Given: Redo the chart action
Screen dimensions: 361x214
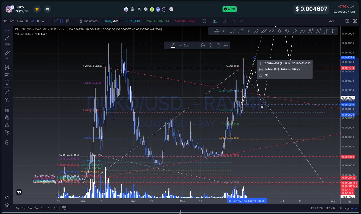Looking at the screenshot, I should 242,21.
